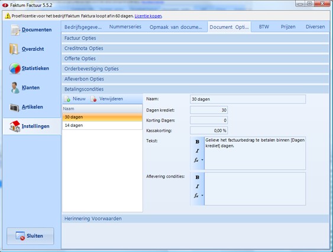Viewport: 333px width, 252px height.
Task: Toggle italic in Aflevering condities editor
Action: 198,186
